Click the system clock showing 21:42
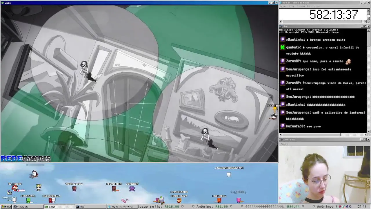The height and width of the screenshot is (209, 371). pyautogui.click(x=362, y=207)
